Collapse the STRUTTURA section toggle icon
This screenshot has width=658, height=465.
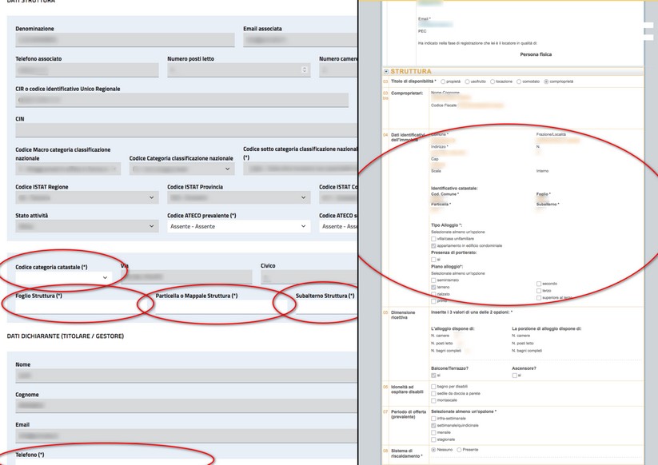pyautogui.click(x=387, y=72)
